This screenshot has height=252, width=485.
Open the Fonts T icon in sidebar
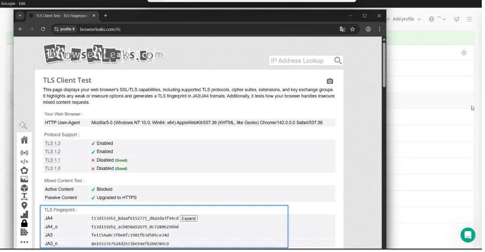24,197
